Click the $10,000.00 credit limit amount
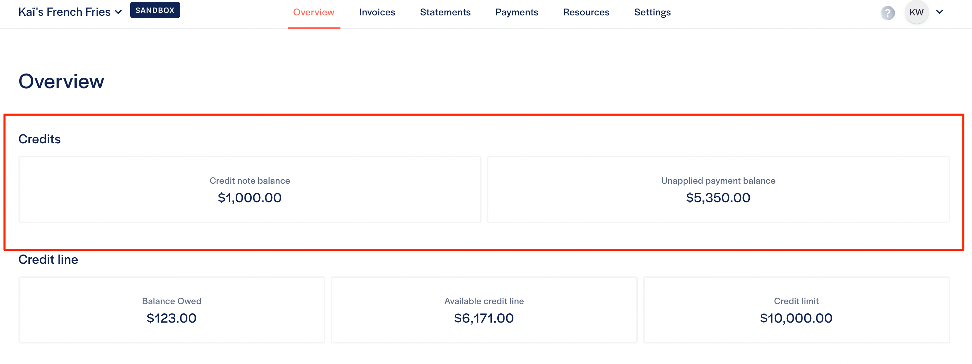The height and width of the screenshot is (364, 972). (796, 318)
